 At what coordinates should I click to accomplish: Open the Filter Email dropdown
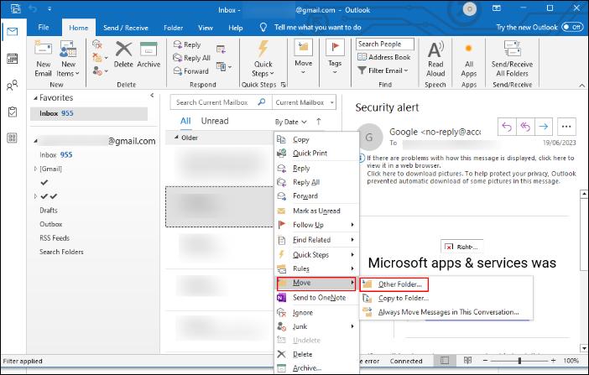[383, 70]
